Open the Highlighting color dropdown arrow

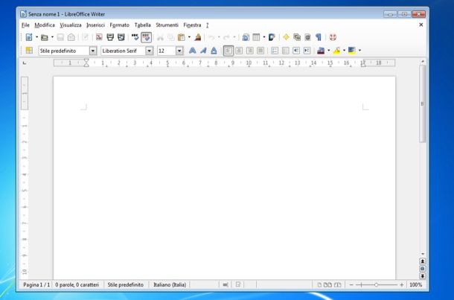point(345,51)
